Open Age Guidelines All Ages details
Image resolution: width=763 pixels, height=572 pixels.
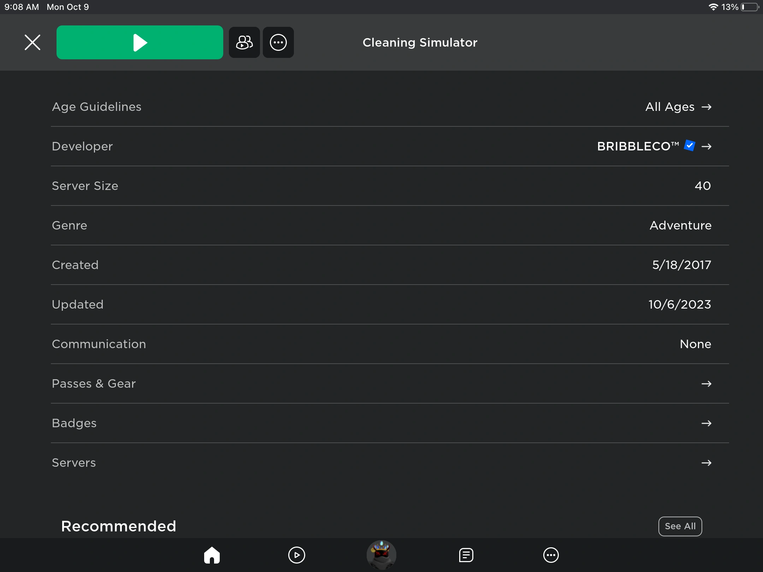(x=678, y=107)
